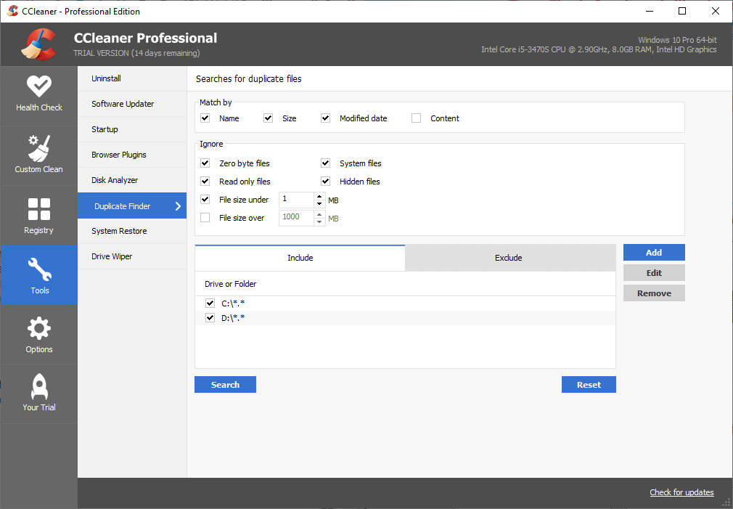Click the Search button
The width and height of the screenshot is (733, 509).
pyautogui.click(x=225, y=384)
